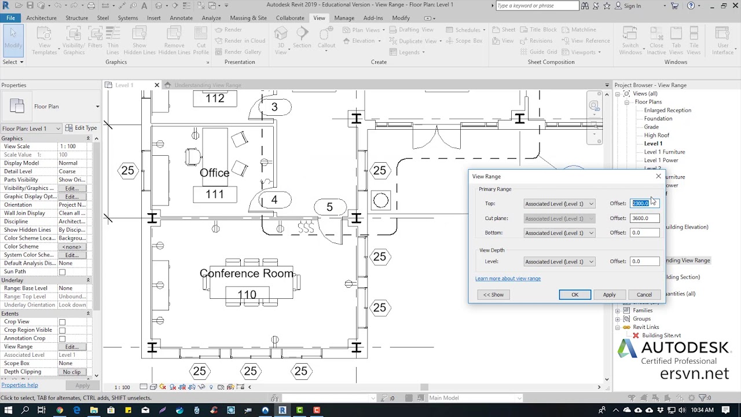Open Chrome from the taskbar
This screenshot has height=417, width=741.
click(x=60, y=410)
